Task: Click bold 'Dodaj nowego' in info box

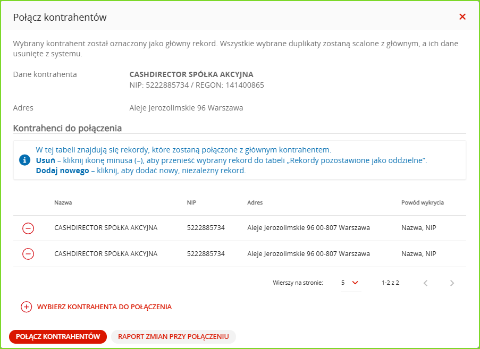Action: click(x=62, y=171)
